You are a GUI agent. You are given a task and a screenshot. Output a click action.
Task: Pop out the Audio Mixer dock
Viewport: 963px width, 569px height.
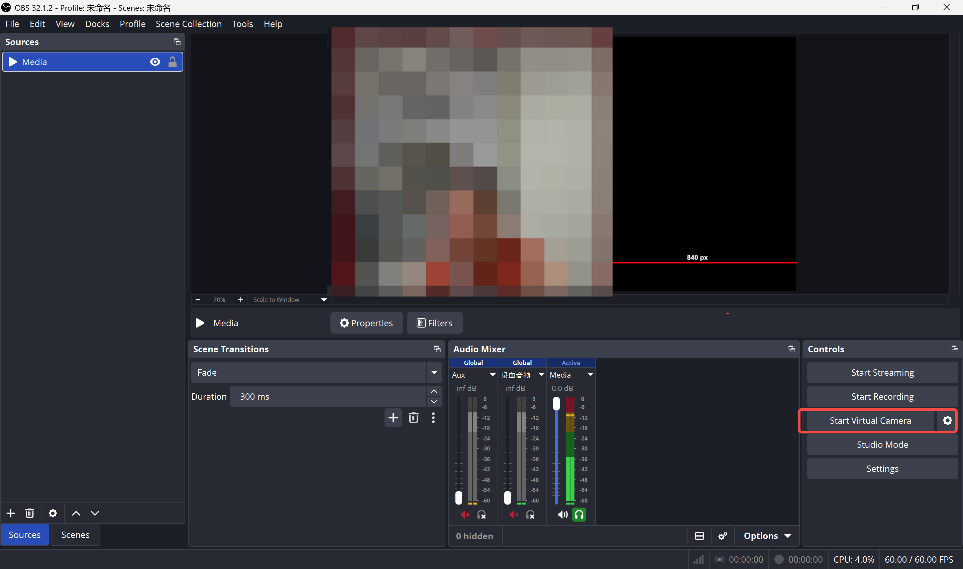pos(791,349)
